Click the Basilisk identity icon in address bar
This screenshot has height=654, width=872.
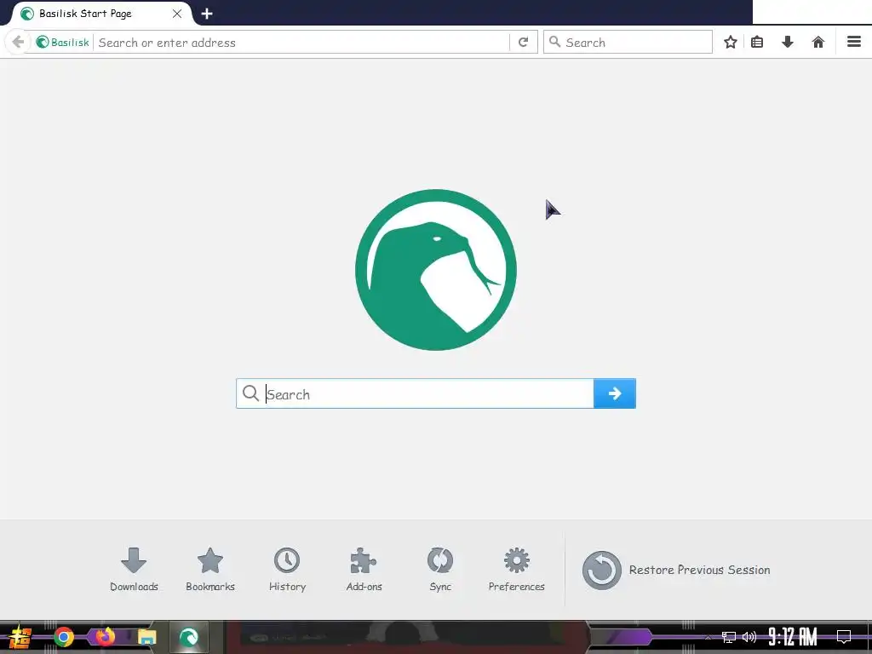point(62,43)
